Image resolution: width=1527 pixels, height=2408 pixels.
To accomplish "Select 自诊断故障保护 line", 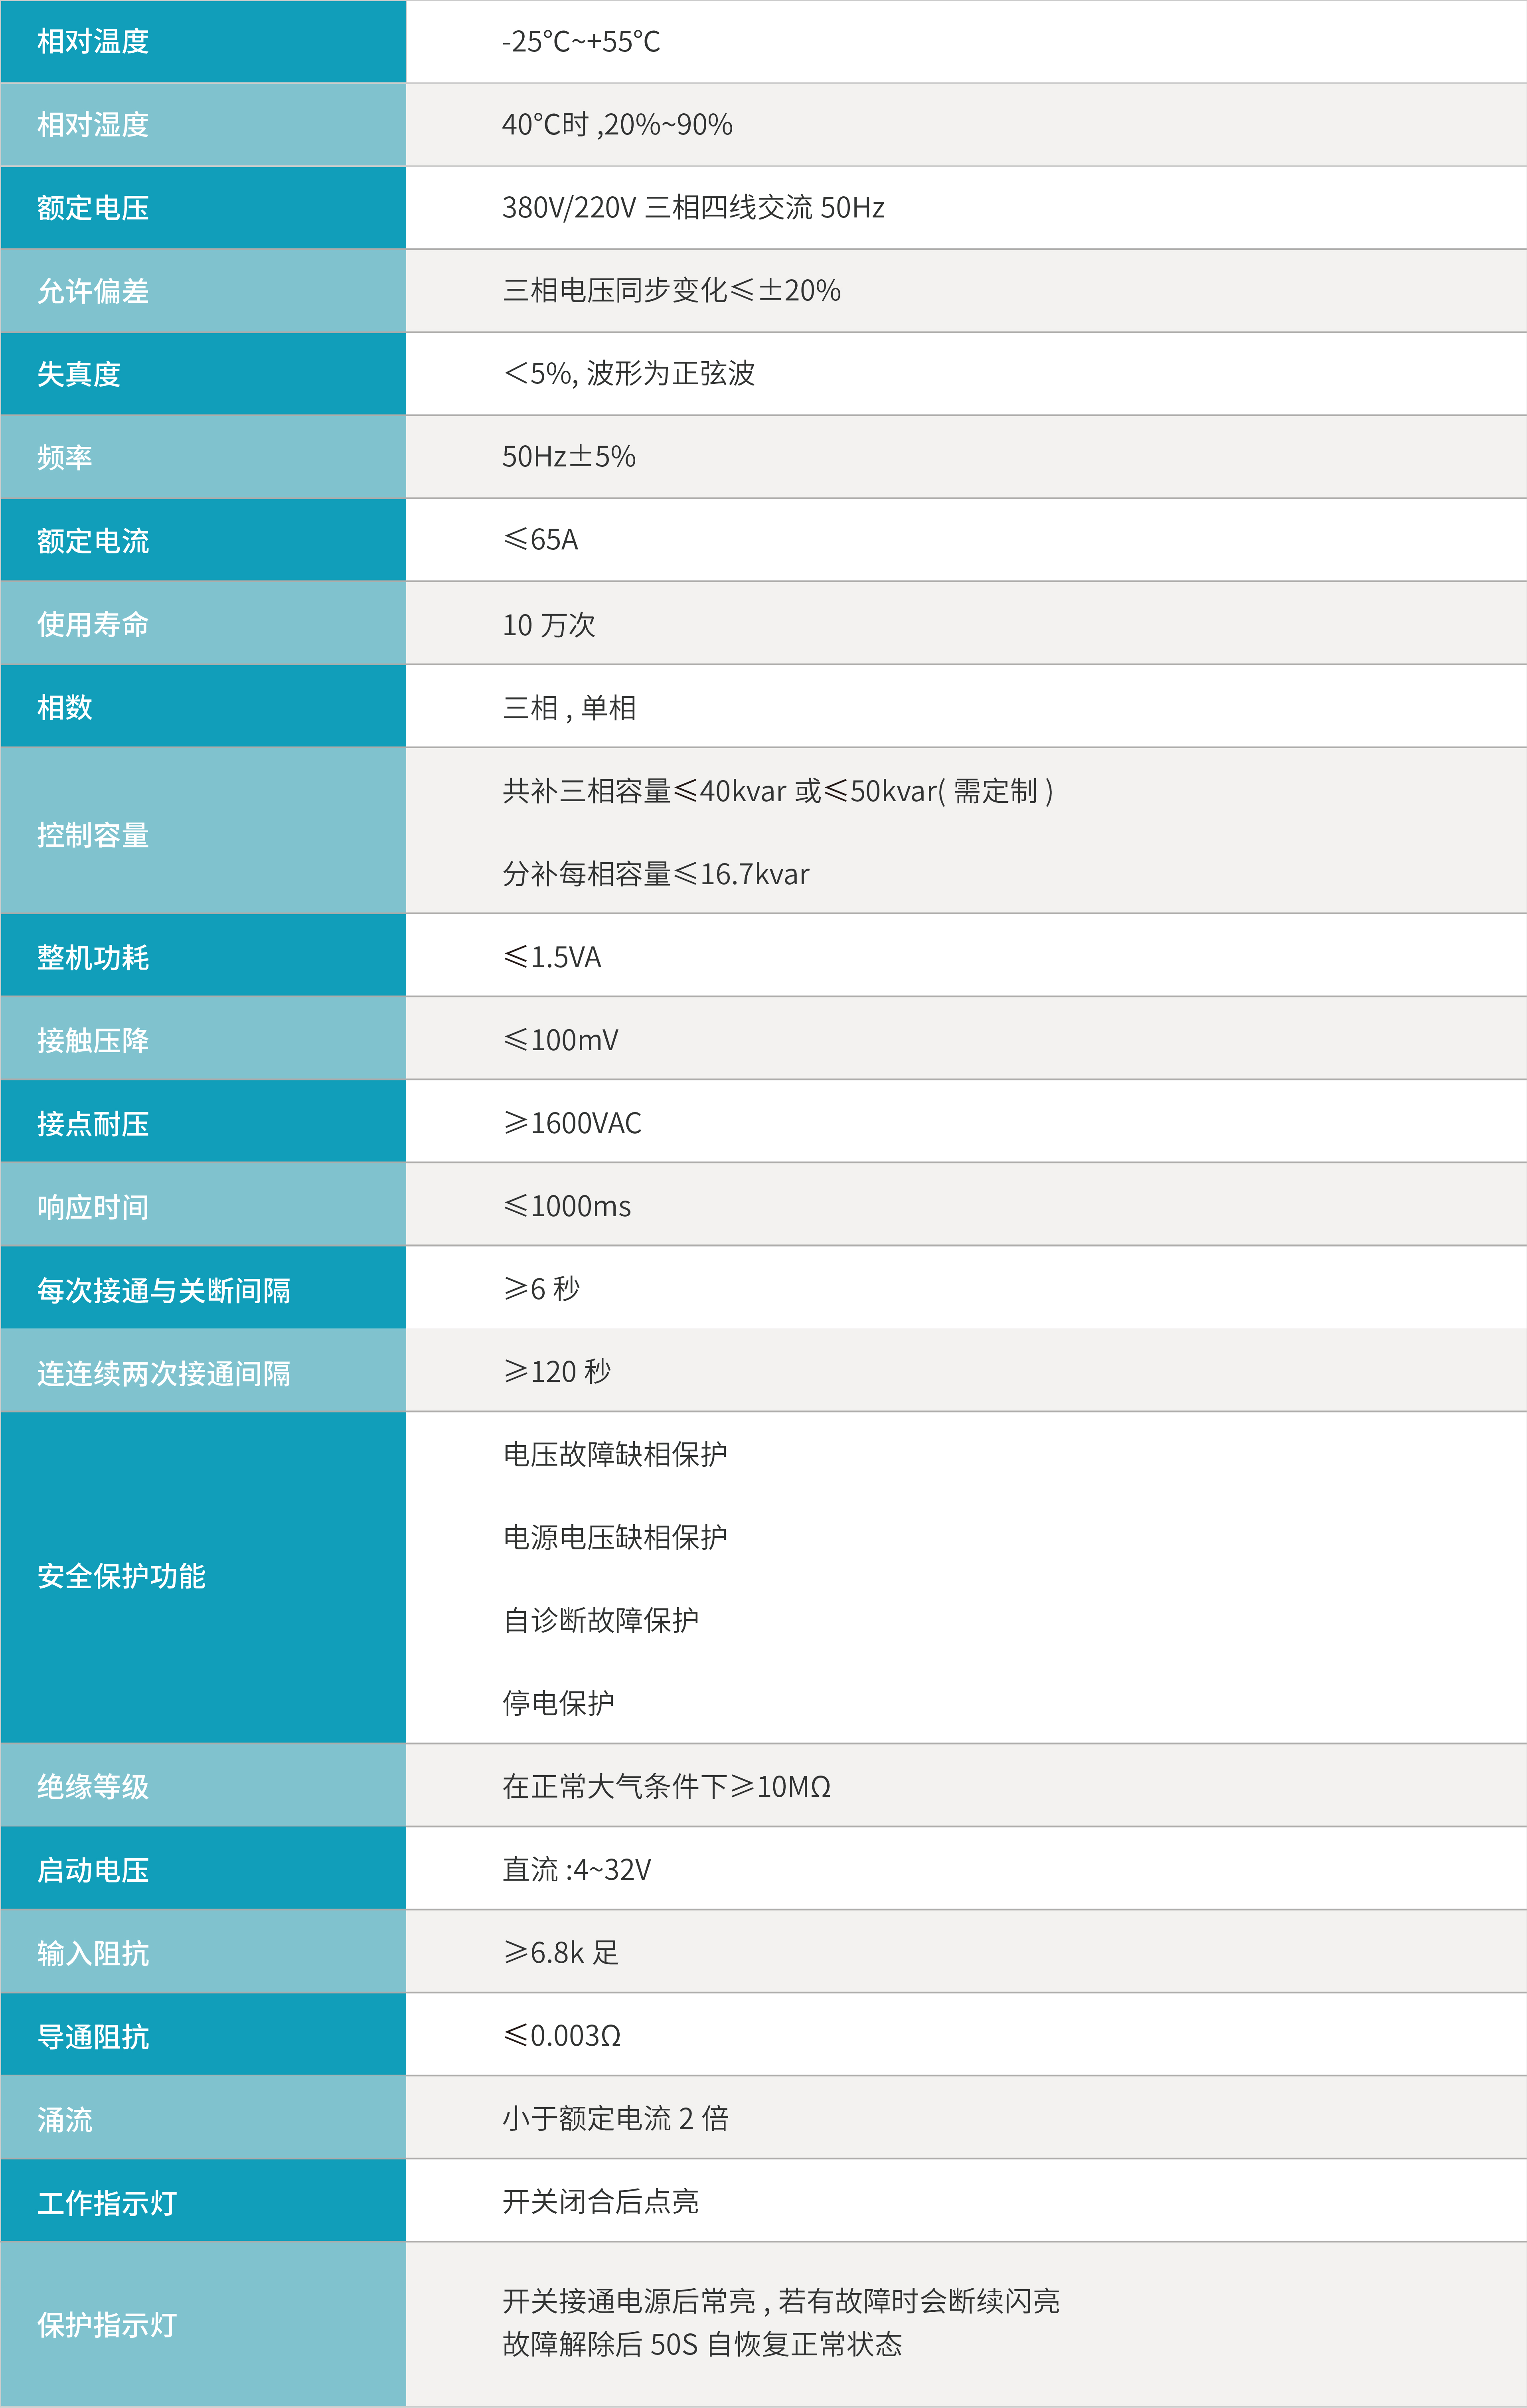I will pyautogui.click(x=601, y=1620).
